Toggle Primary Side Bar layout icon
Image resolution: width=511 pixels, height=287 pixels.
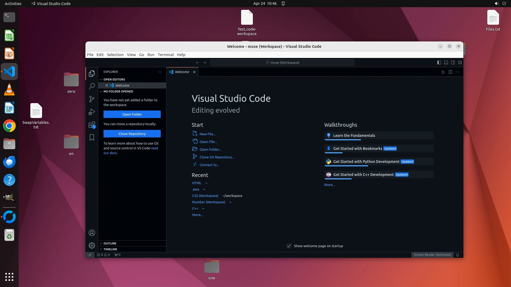click(439, 62)
